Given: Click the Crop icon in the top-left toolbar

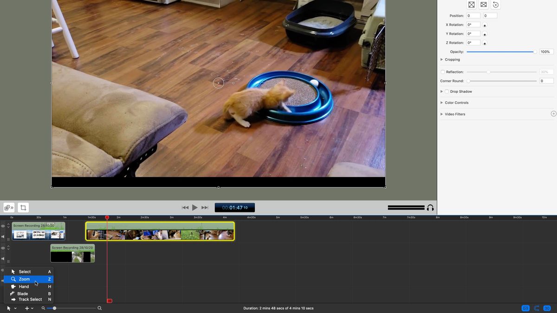Looking at the screenshot, I should [x=22, y=207].
